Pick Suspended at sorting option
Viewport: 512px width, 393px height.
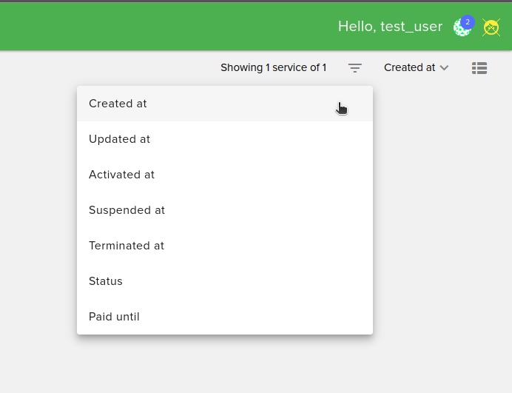[127, 210]
